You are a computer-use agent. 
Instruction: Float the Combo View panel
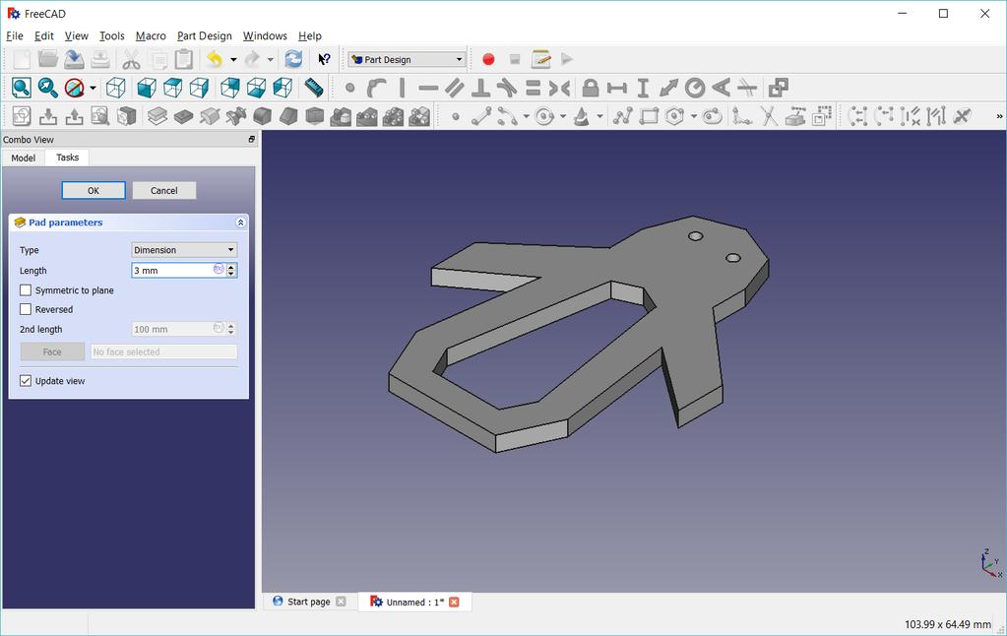coord(251,140)
